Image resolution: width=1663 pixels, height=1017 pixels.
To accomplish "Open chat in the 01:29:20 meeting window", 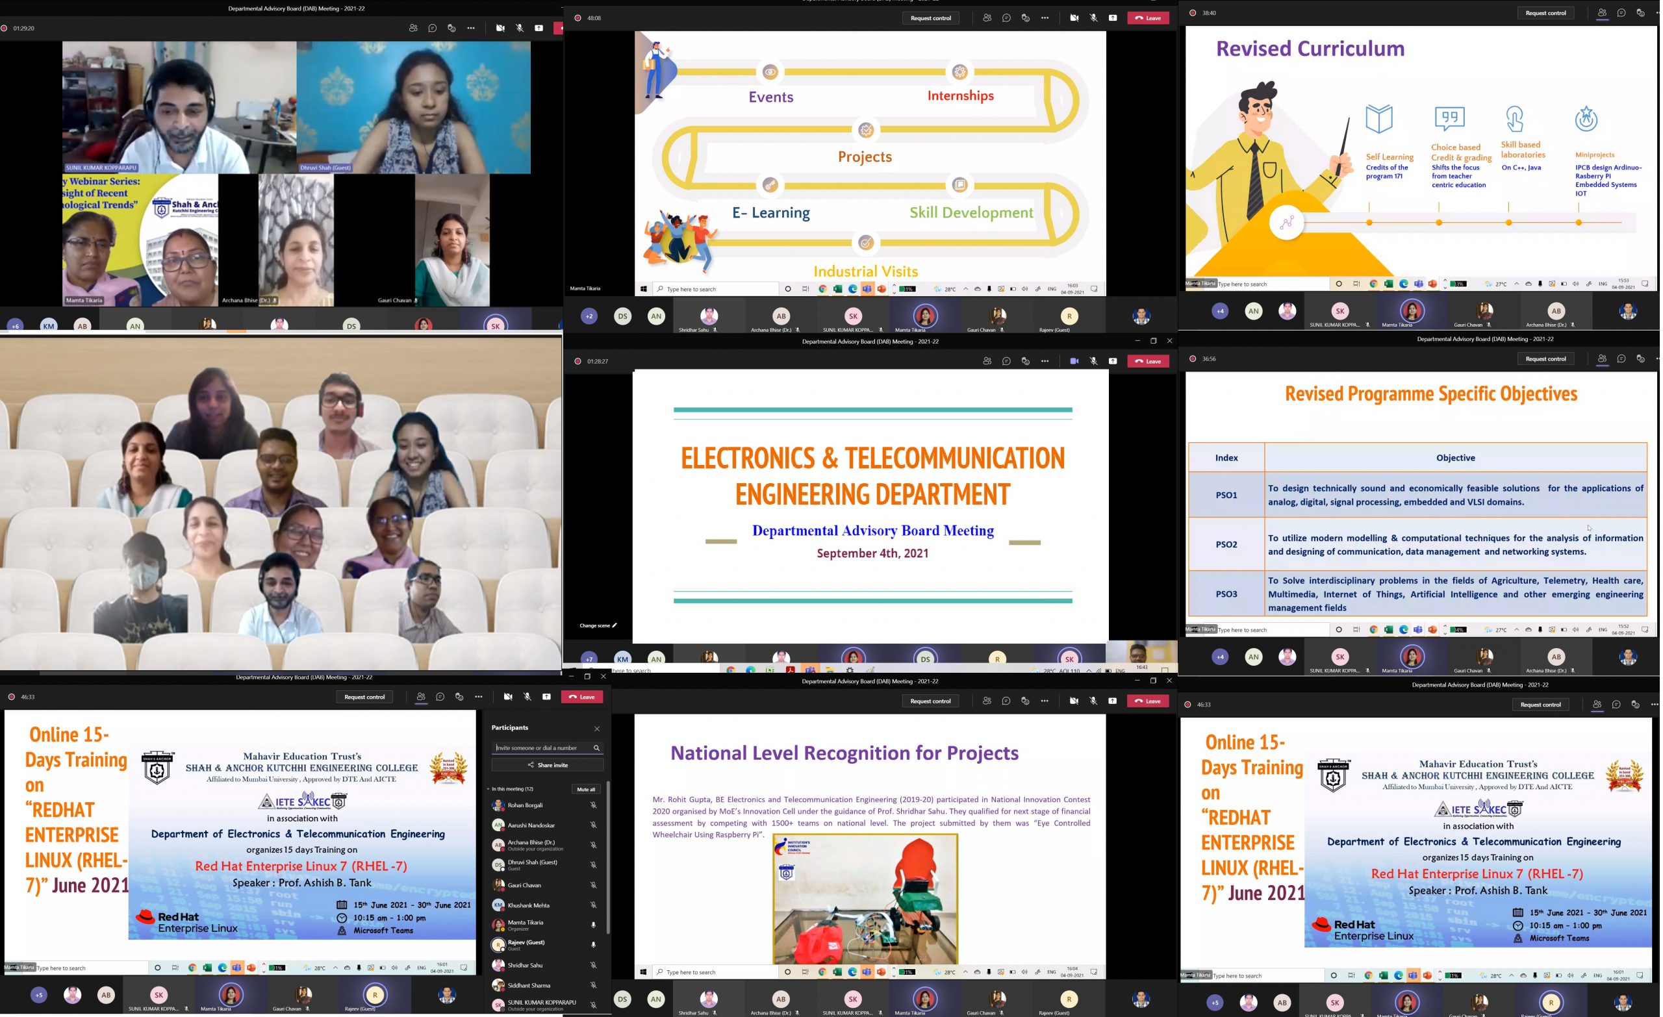I will click(433, 29).
